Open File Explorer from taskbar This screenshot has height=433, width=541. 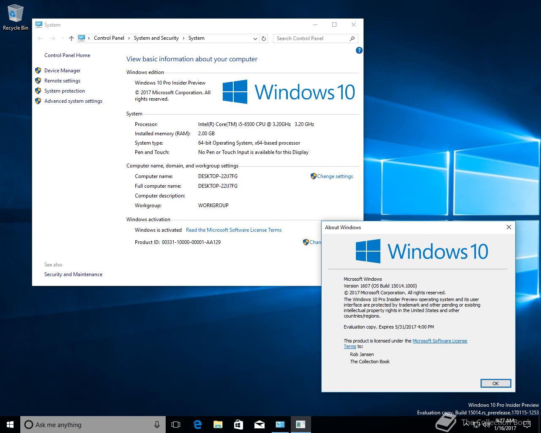pyautogui.click(x=218, y=425)
